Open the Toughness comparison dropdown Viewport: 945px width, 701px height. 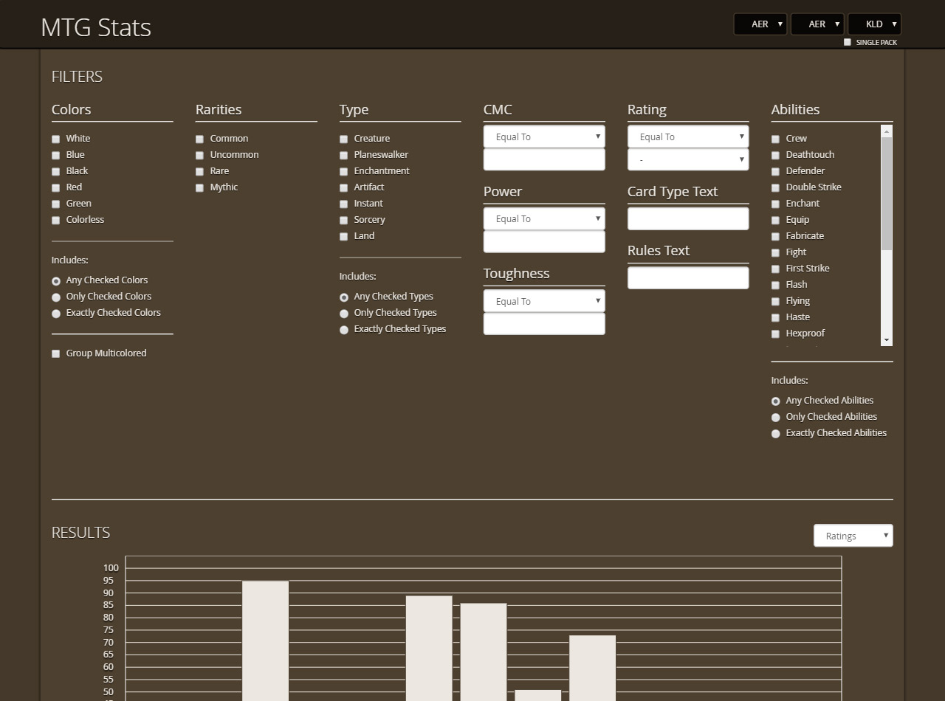(x=544, y=301)
